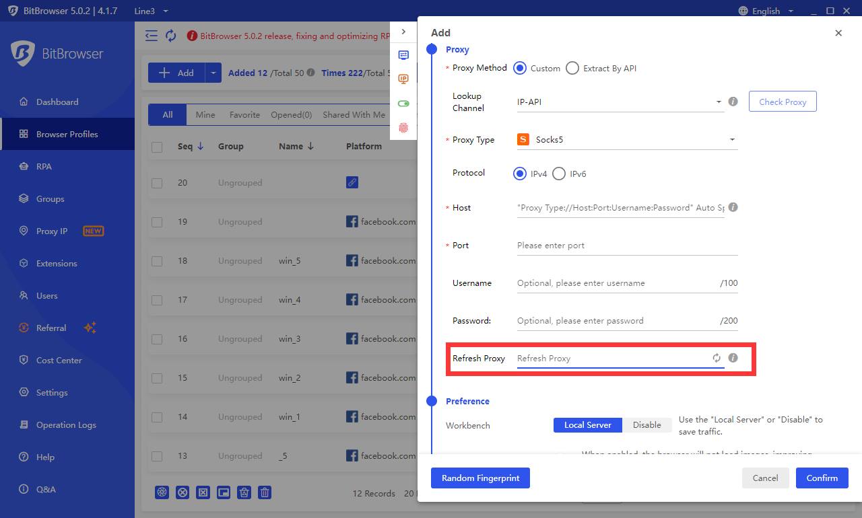Viewport: 862px width, 518px height.
Task: Click the info icon next to Total 50
Action: 310,73
